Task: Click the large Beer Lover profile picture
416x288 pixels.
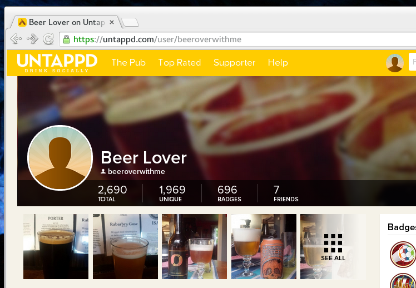Action: (x=60, y=158)
